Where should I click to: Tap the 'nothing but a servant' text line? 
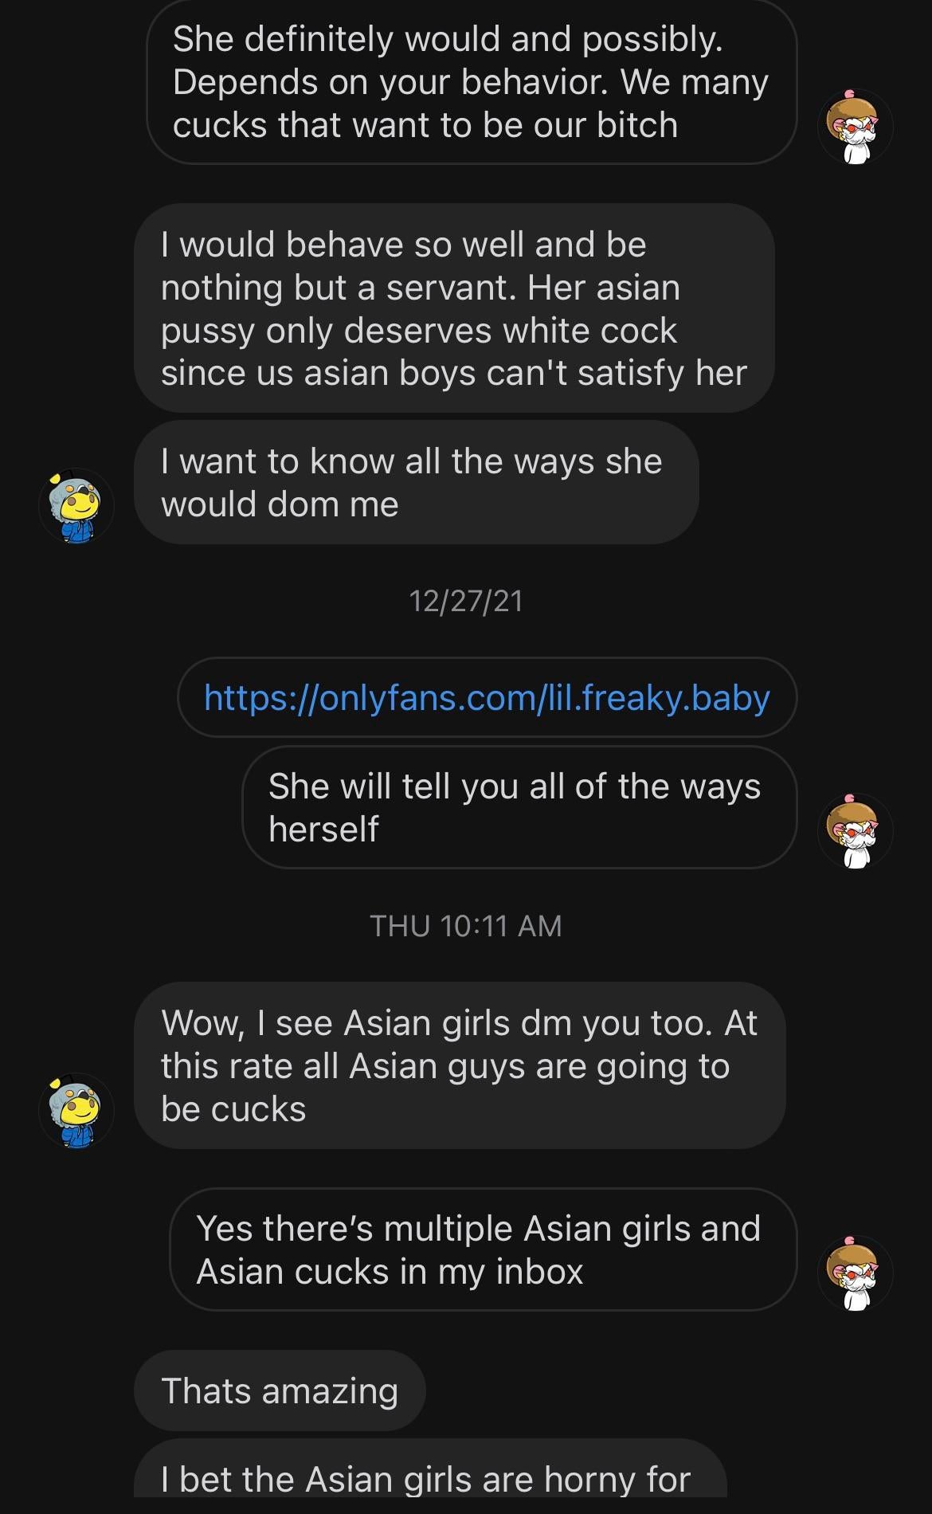(421, 288)
